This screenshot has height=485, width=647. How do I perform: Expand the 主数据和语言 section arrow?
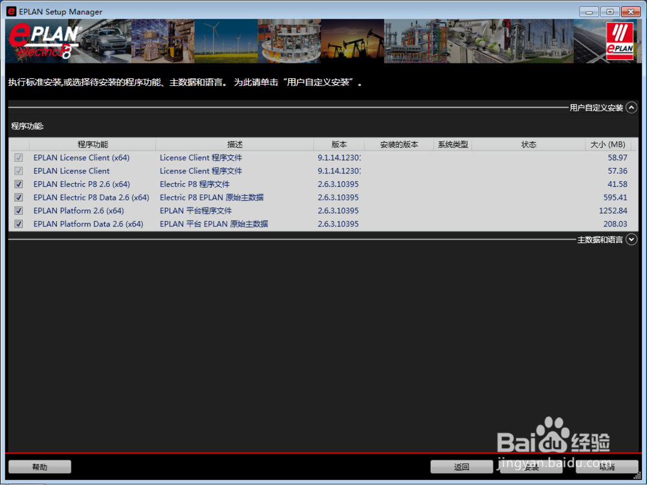click(x=631, y=240)
